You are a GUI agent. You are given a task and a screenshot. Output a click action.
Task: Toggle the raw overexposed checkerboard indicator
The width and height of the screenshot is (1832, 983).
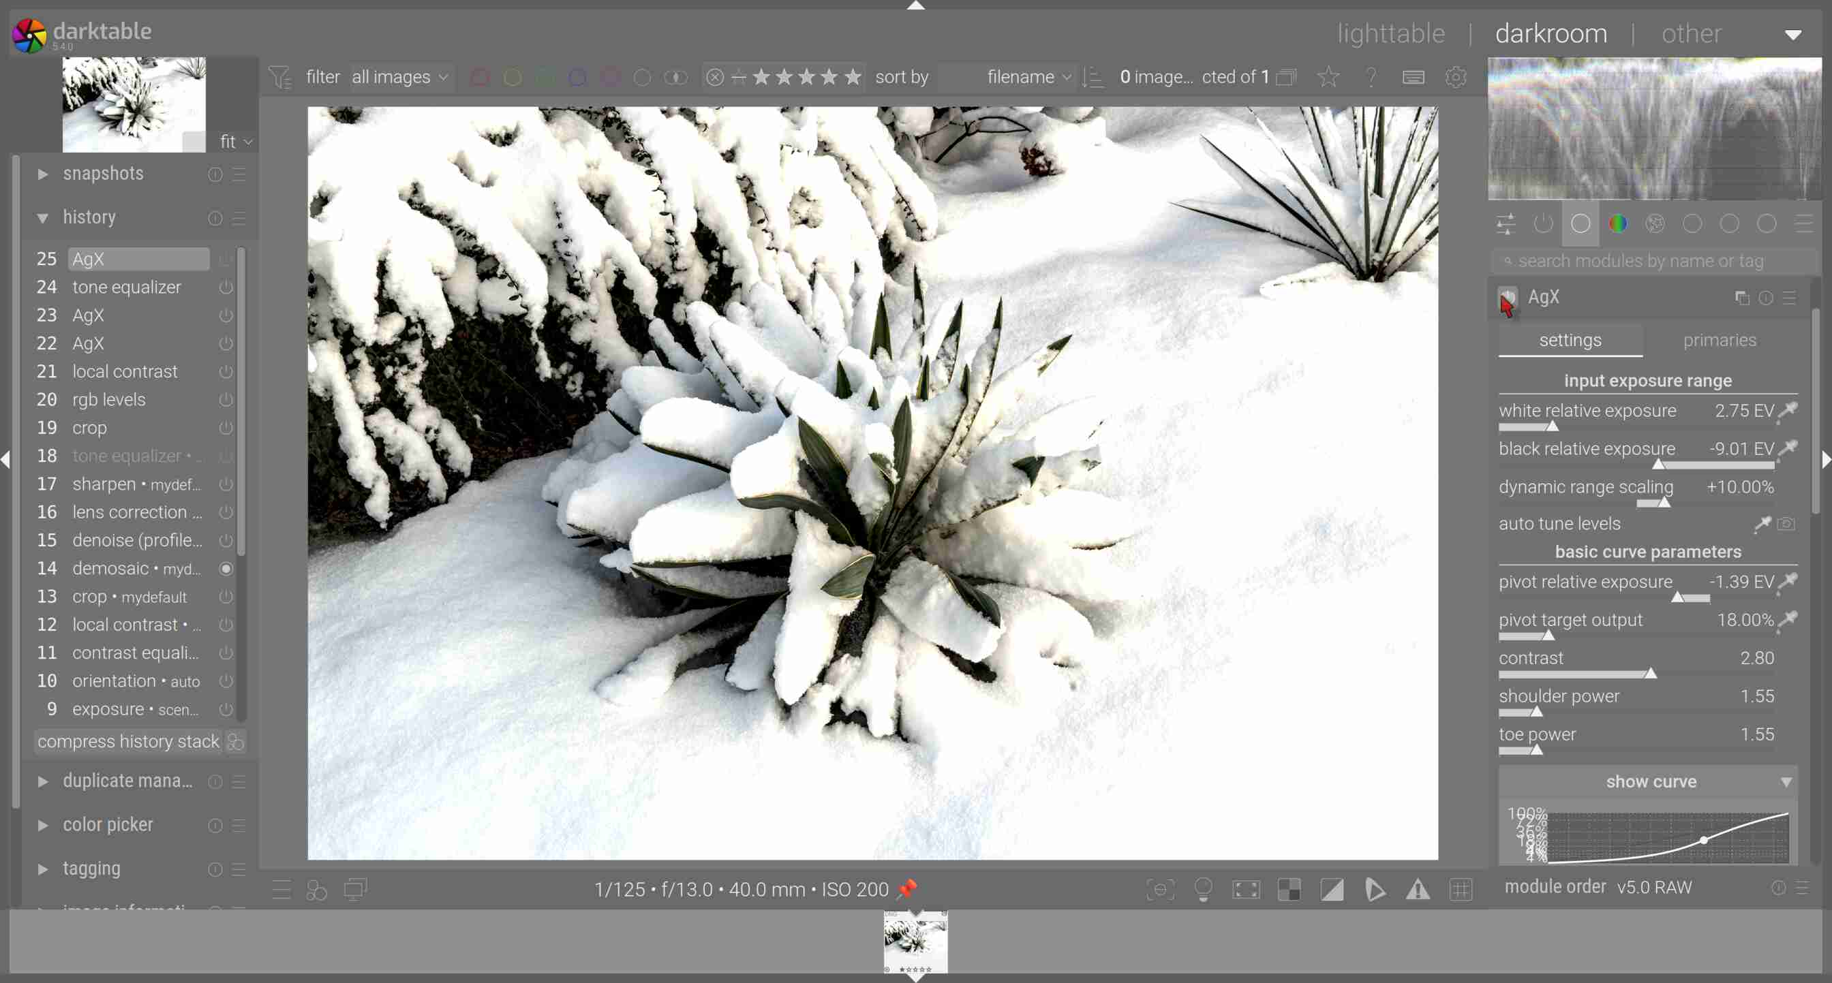click(1289, 889)
